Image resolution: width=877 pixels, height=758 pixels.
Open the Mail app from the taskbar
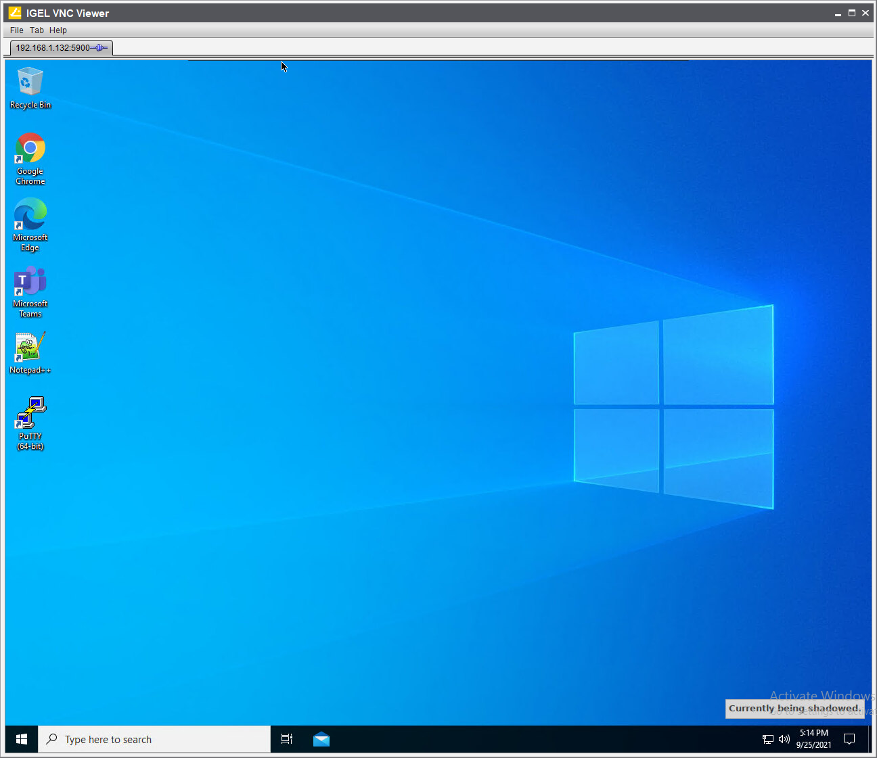pyautogui.click(x=321, y=739)
